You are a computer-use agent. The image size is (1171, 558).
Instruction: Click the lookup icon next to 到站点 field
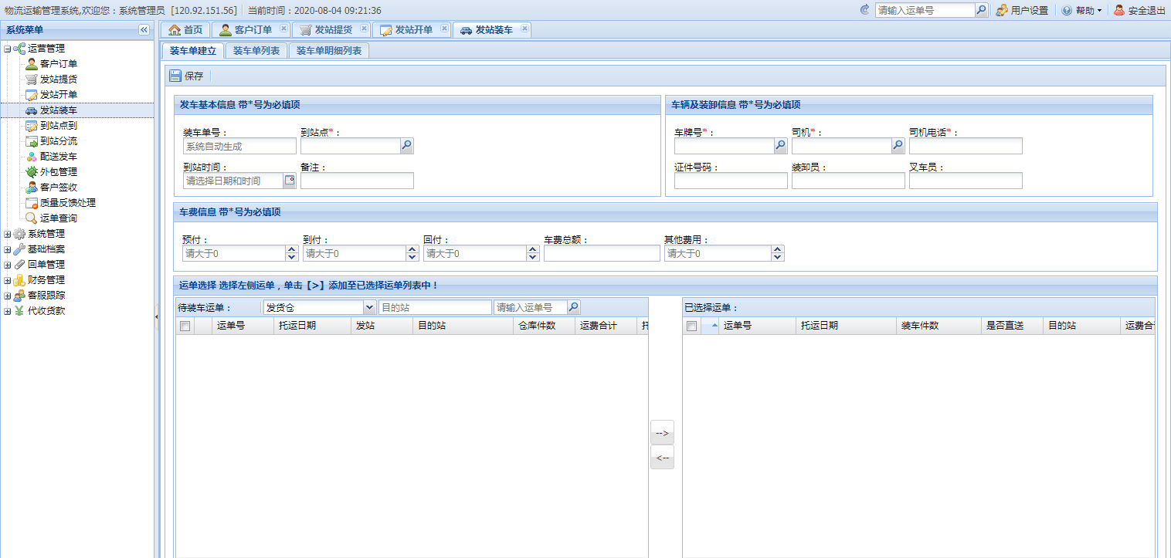click(x=407, y=145)
